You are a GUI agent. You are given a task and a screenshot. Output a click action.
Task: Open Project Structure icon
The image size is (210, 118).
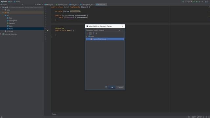(206, 2)
